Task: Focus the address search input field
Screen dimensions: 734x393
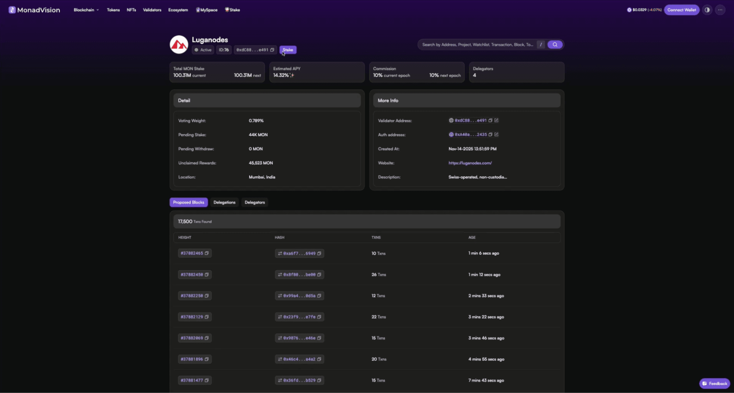Action: click(x=477, y=44)
